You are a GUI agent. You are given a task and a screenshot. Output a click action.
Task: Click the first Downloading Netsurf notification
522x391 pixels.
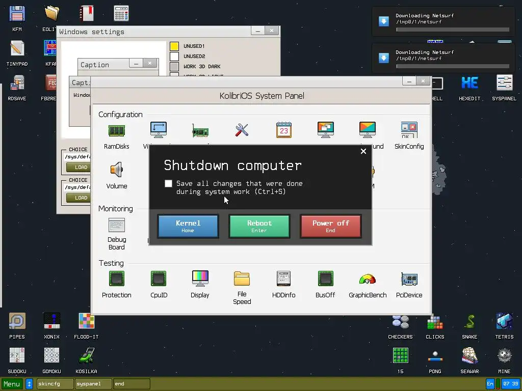point(443,21)
